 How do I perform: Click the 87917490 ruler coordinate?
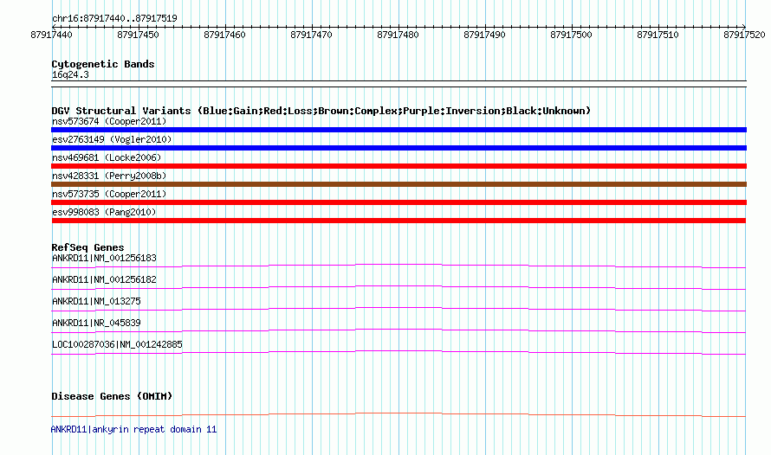(484, 35)
